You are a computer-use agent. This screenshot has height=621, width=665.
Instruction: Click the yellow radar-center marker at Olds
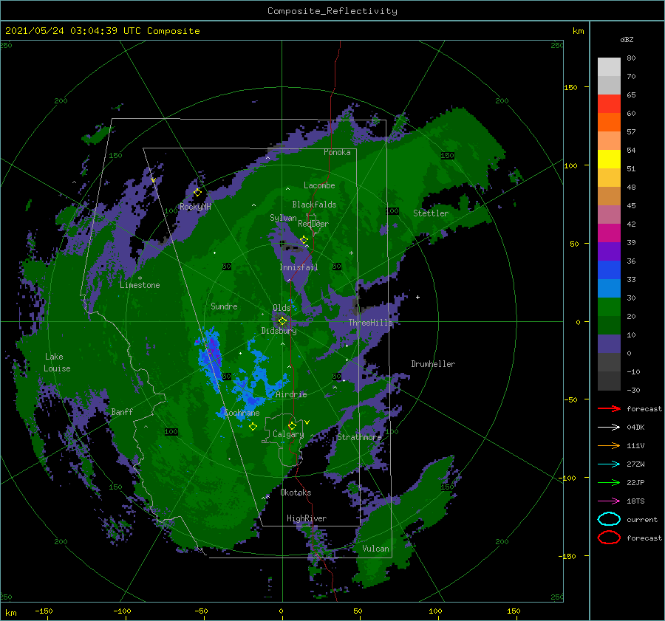[x=282, y=321]
